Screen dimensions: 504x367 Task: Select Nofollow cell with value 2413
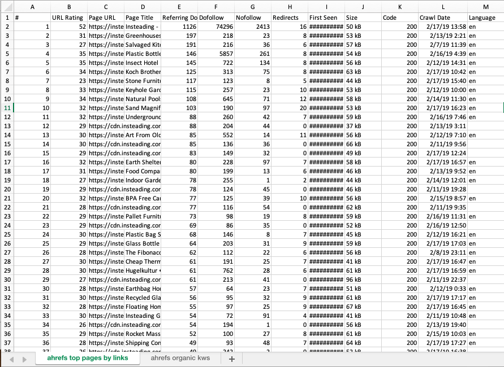(x=253, y=27)
